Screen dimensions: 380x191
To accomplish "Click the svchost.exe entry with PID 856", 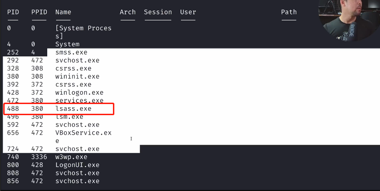I will (77, 181).
